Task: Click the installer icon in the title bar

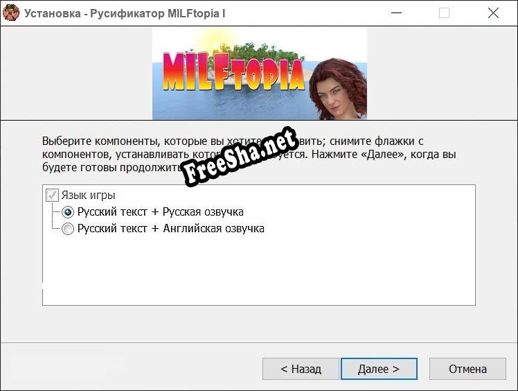Action: tap(11, 13)
